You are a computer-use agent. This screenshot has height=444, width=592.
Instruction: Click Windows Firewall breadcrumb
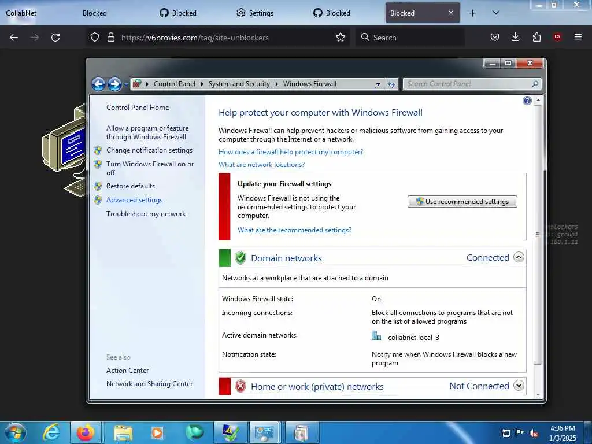point(310,84)
